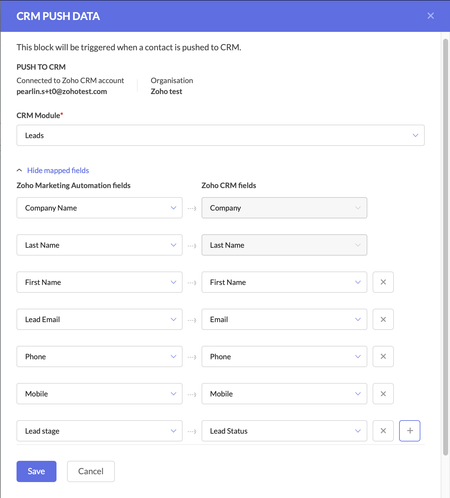
Task: Save the CRM push configuration
Action: point(37,471)
